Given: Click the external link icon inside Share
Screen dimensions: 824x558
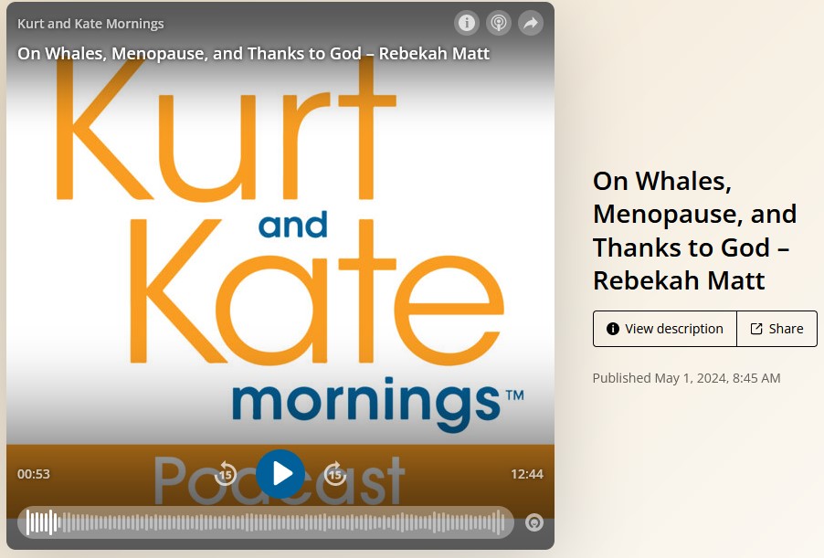Looking at the screenshot, I should click(756, 329).
